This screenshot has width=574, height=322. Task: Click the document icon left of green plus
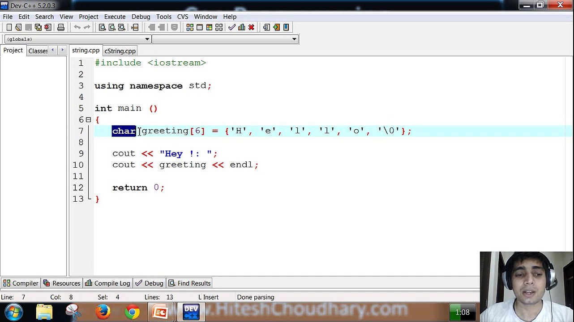[266, 27]
